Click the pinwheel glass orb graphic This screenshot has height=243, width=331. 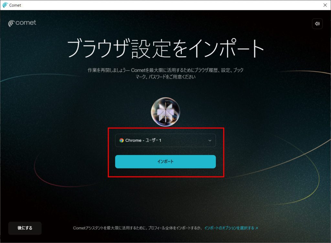pos(165,112)
